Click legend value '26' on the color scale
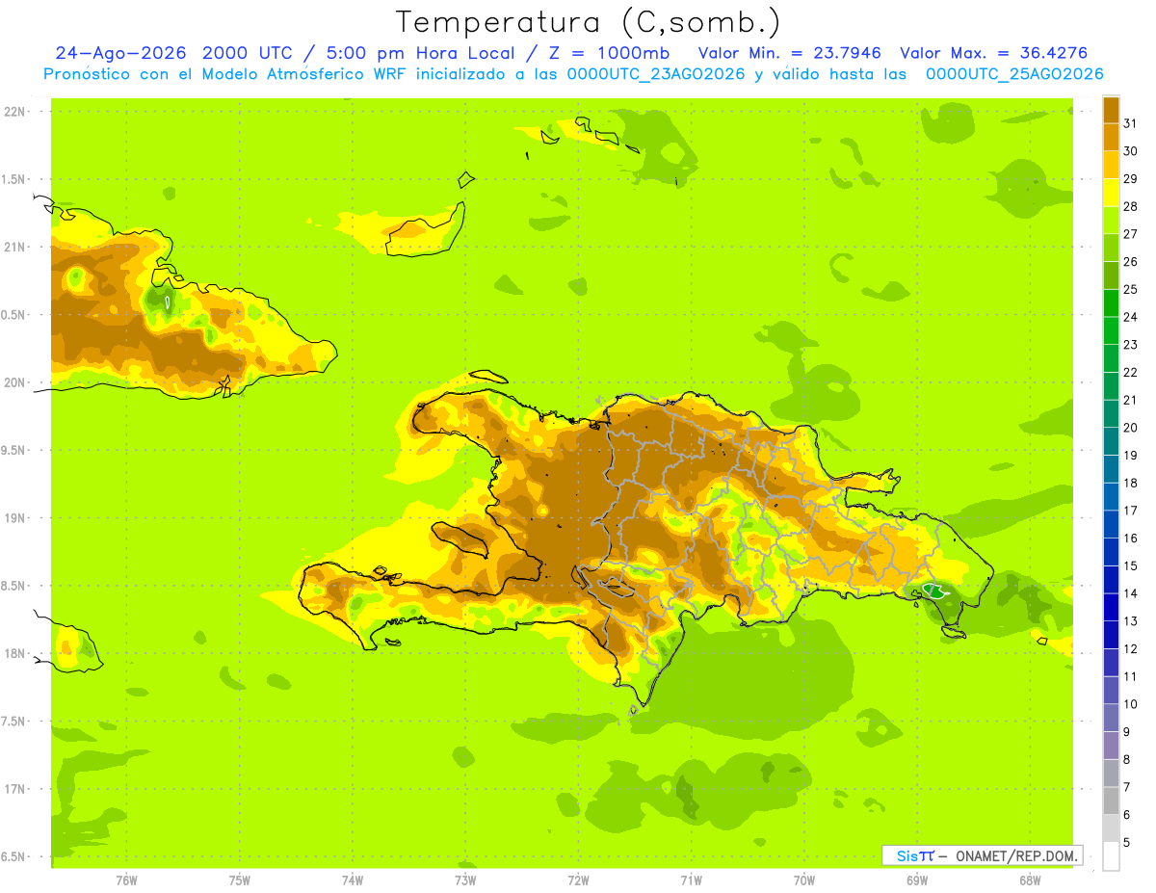The image size is (1156, 893). point(1130,261)
